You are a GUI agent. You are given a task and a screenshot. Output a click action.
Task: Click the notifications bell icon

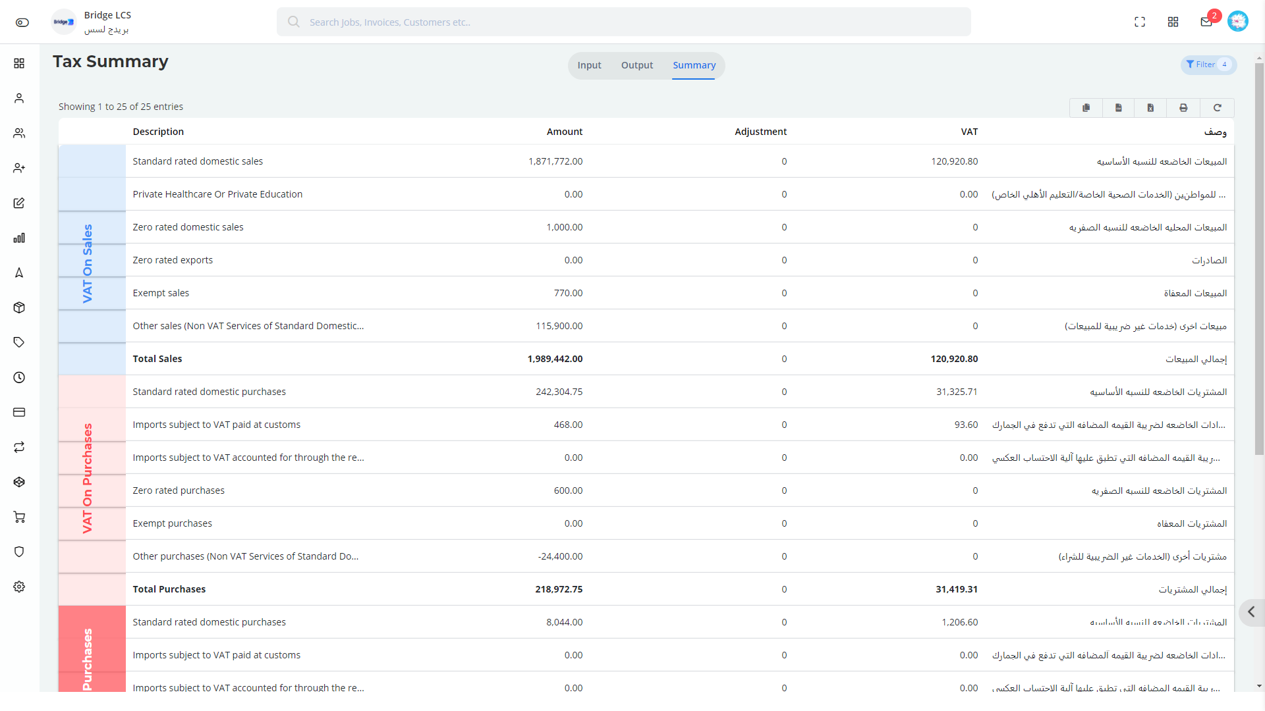(1206, 22)
